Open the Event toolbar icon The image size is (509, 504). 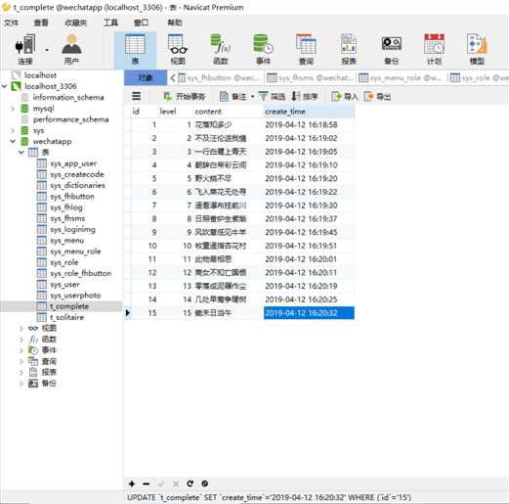(263, 49)
